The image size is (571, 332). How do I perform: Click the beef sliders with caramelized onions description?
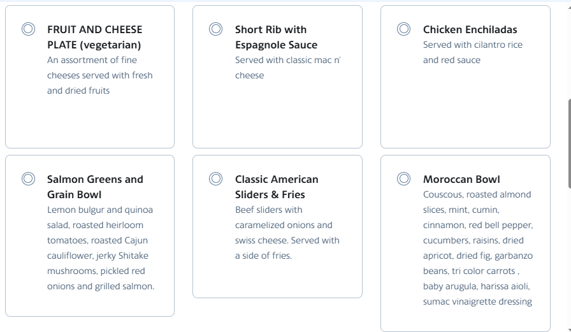coord(287,233)
